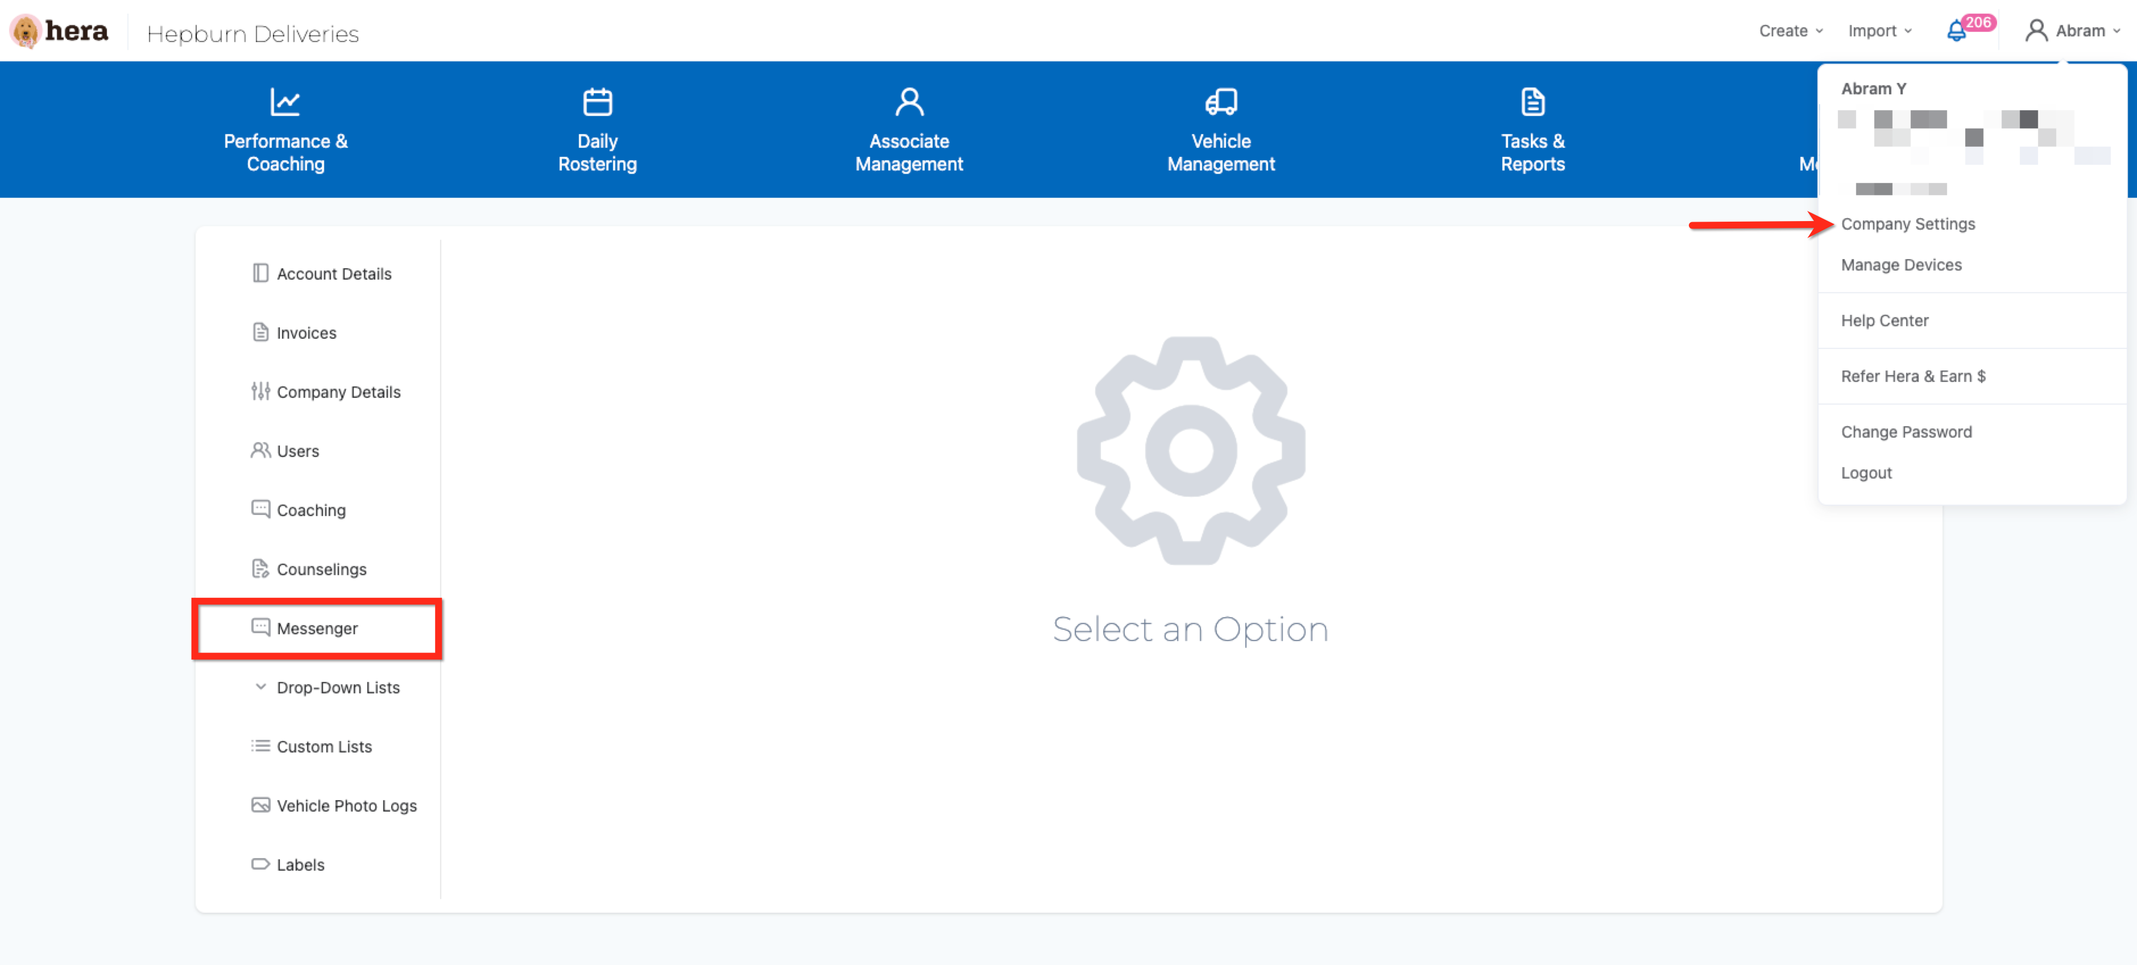This screenshot has height=965, width=2137.
Task: Click the Performance & Coaching chart icon
Action: [284, 102]
